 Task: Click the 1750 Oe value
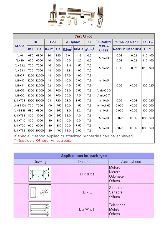[x=58, y=105]
